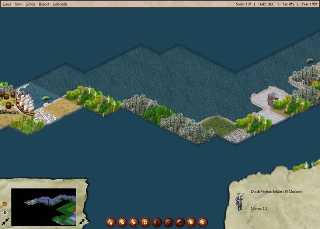Image resolution: width=320 pixels, height=229 pixels.
Task: Select the sailing ship near Unknown settlement
Action: (27, 103)
